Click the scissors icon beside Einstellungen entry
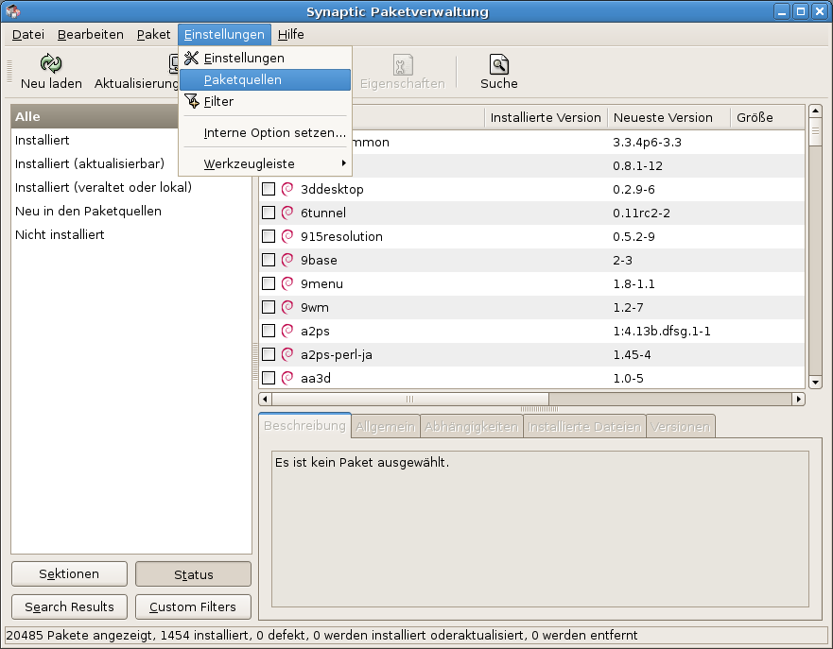 (191, 58)
